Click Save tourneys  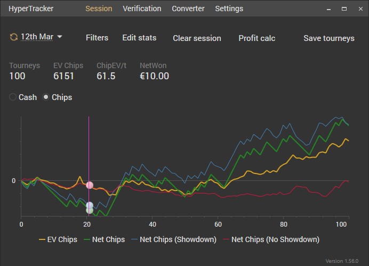329,38
